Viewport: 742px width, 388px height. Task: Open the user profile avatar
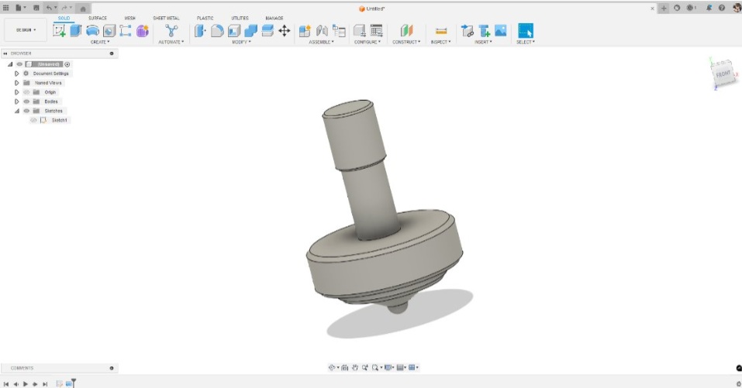coord(737,8)
